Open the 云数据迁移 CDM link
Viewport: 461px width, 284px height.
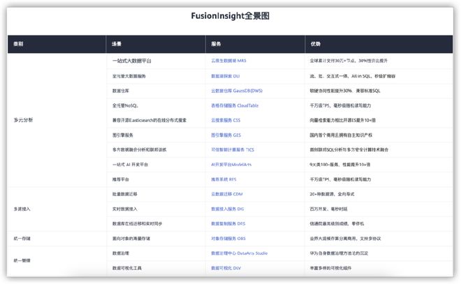[227, 194]
